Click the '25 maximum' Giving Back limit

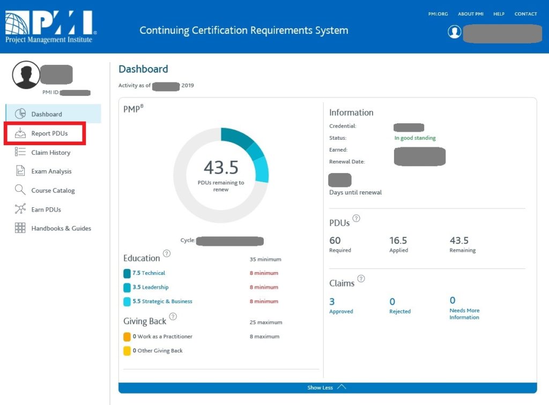click(x=266, y=322)
